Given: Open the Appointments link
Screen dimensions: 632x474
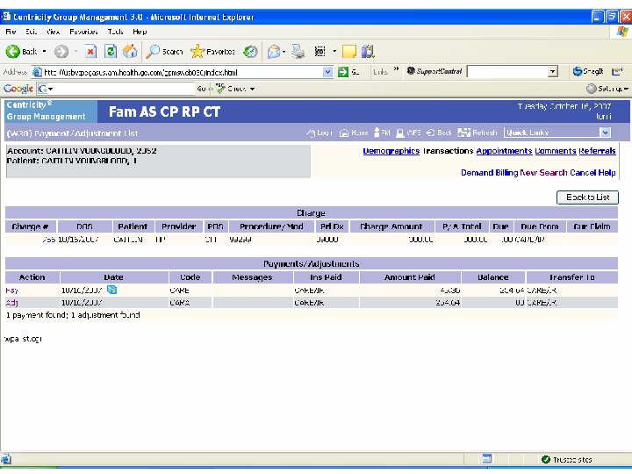Looking at the screenshot, I should [504, 151].
